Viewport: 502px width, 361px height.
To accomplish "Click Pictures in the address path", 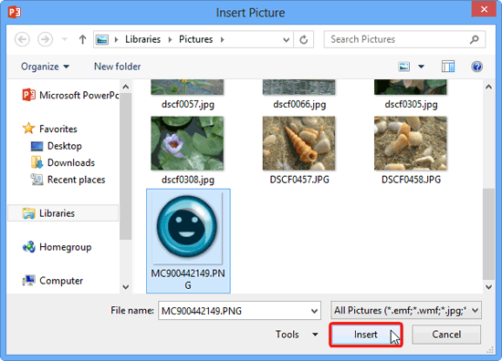I will pyautogui.click(x=195, y=39).
